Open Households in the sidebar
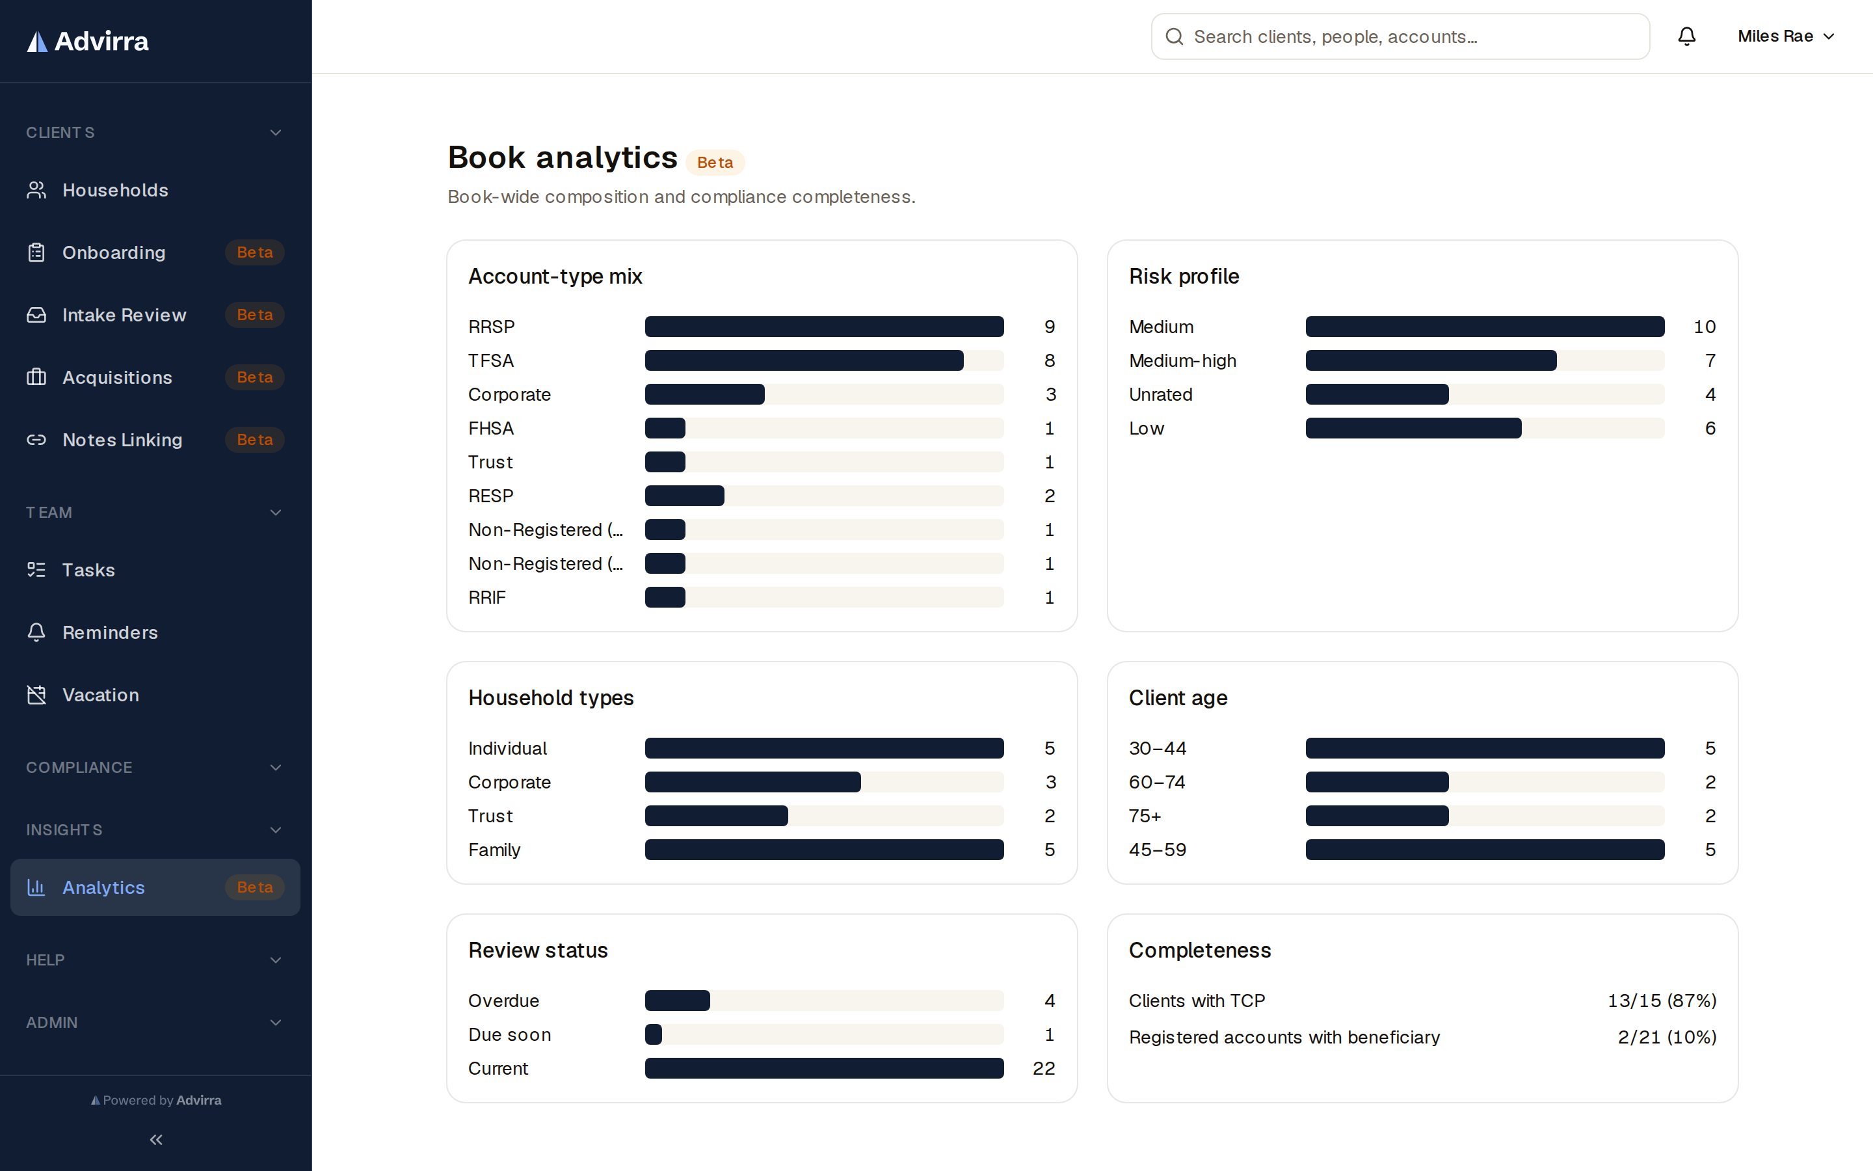 click(155, 190)
